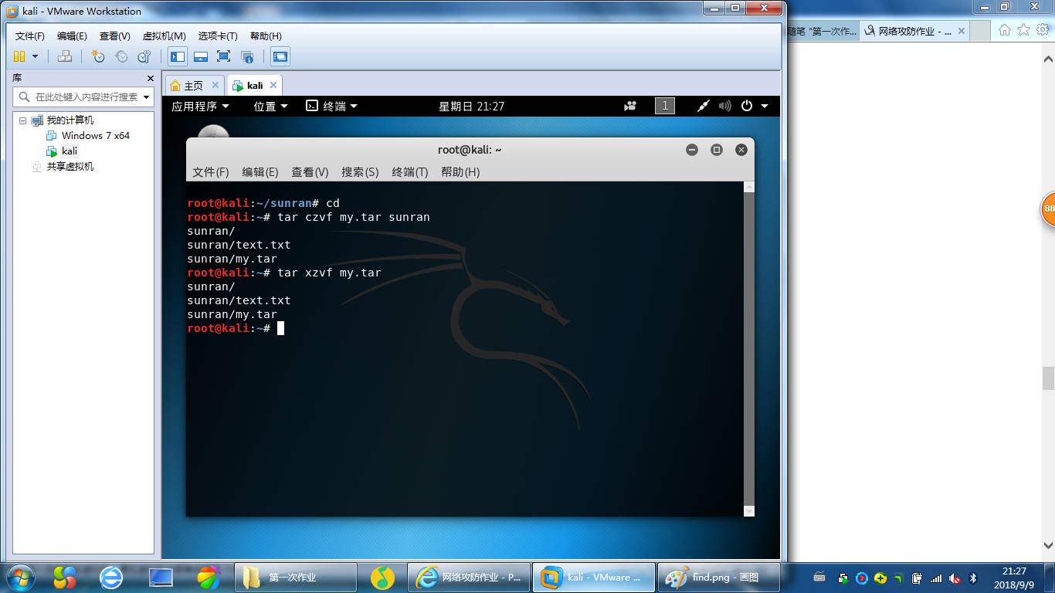The image size is (1055, 593).
Task: Close the kali VM tab
Action: 272,85
